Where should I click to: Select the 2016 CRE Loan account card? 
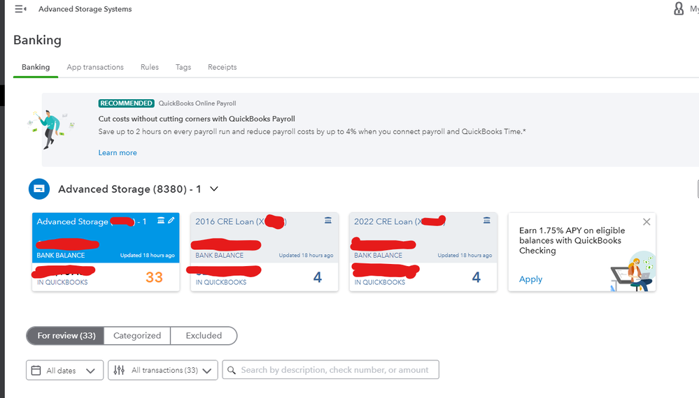pos(264,252)
